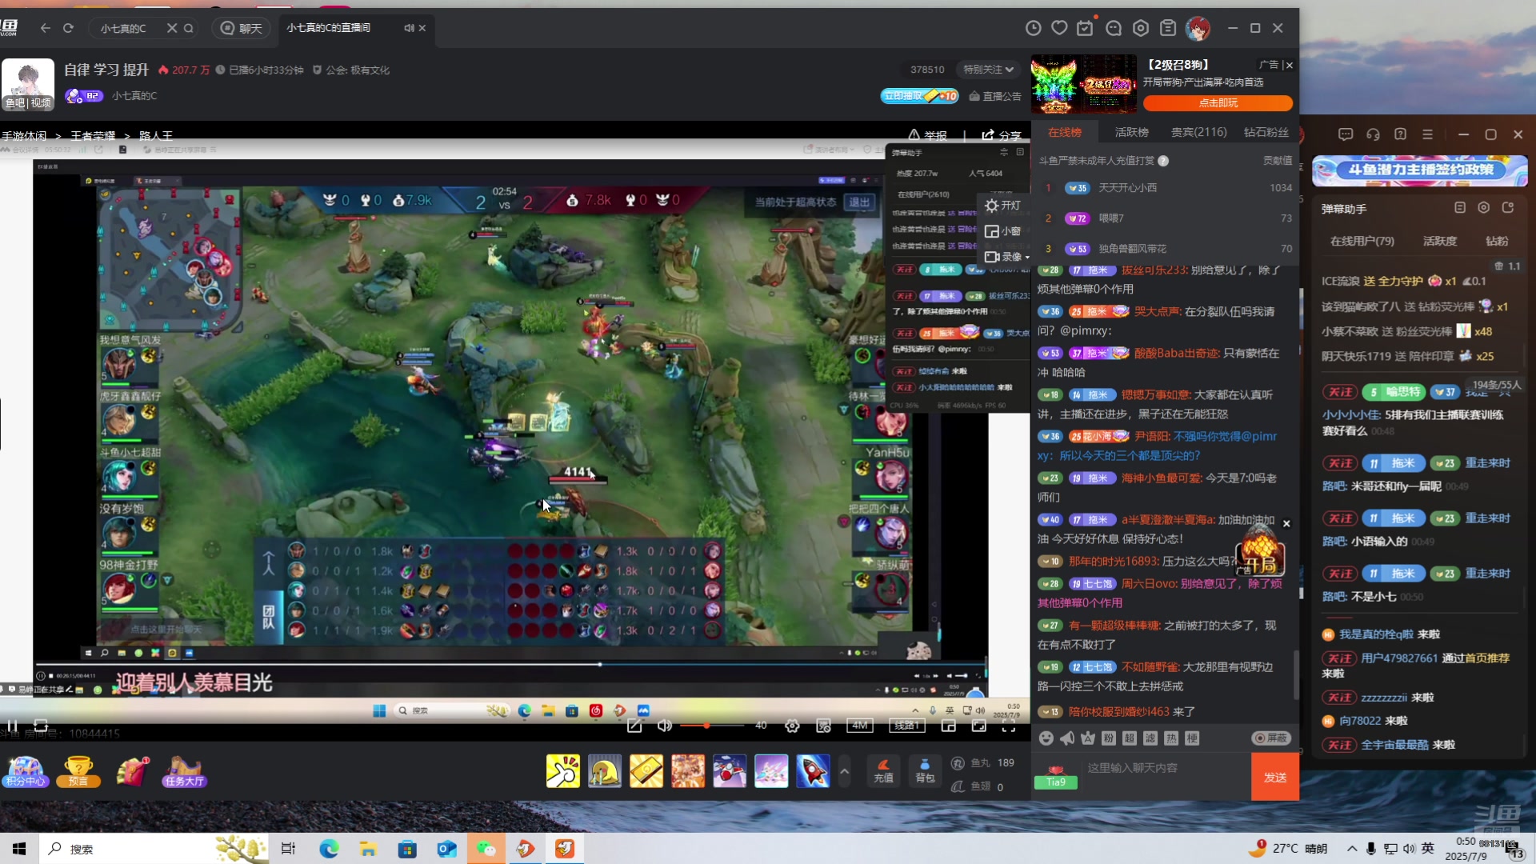Click the 发送 send button
This screenshot has width=1536, height=864.
pos(1275,778)
